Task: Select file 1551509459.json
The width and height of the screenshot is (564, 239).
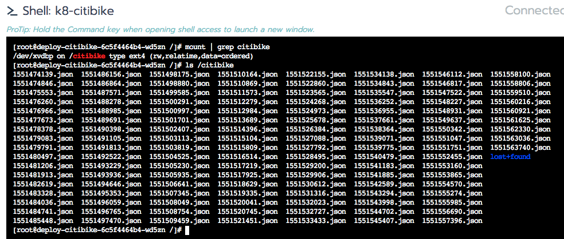Action: (x=179, y=221)
